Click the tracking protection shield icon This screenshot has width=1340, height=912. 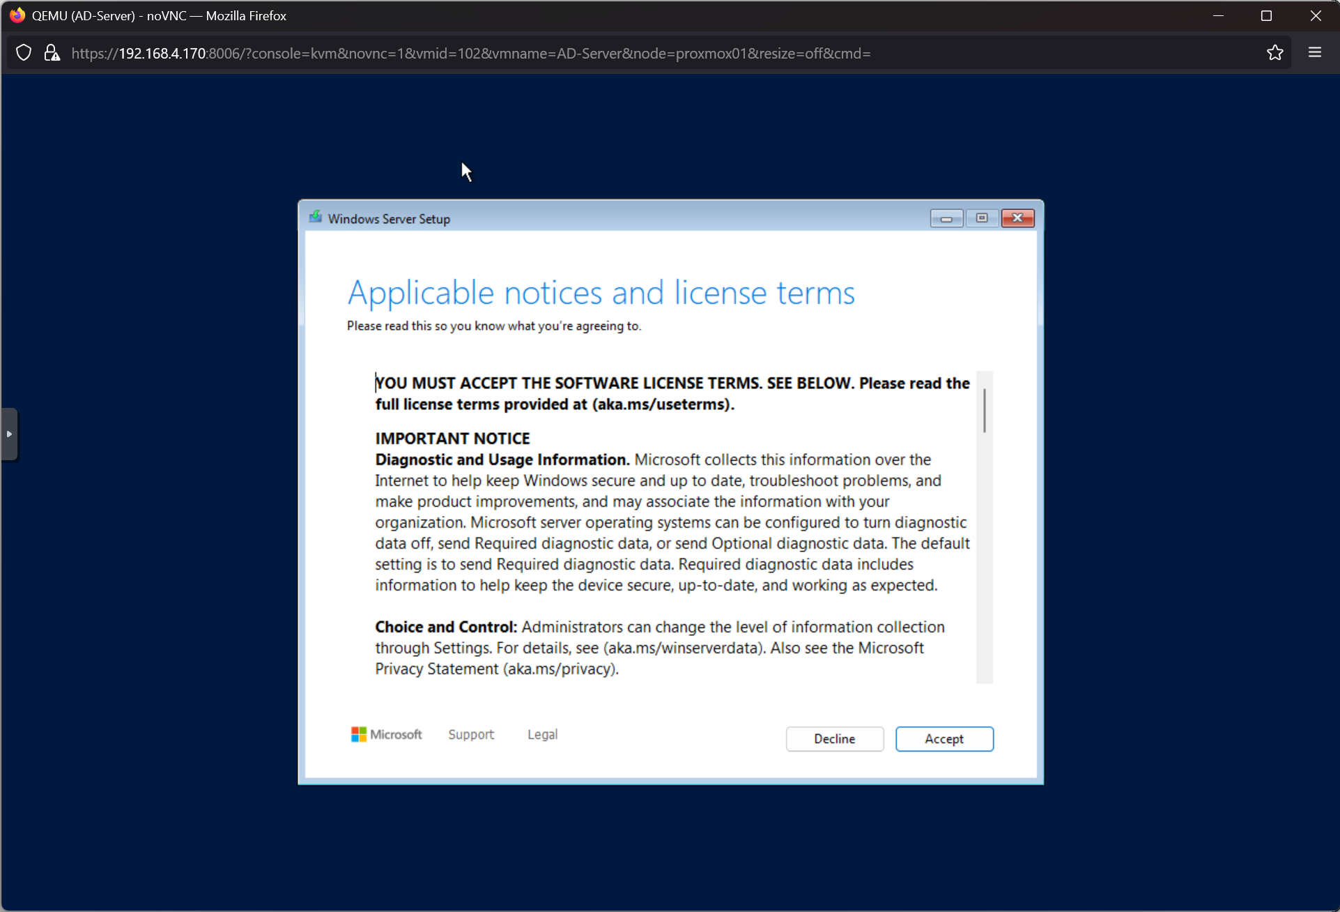pyautogui.click(x=24, y=53)
